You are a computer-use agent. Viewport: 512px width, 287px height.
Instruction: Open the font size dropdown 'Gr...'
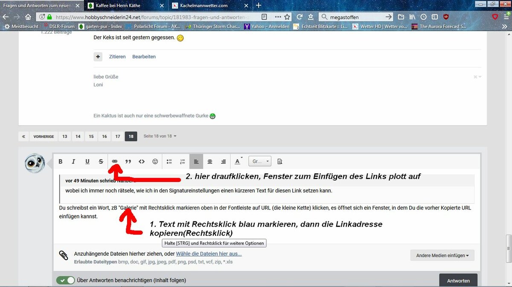pos(260,161)
